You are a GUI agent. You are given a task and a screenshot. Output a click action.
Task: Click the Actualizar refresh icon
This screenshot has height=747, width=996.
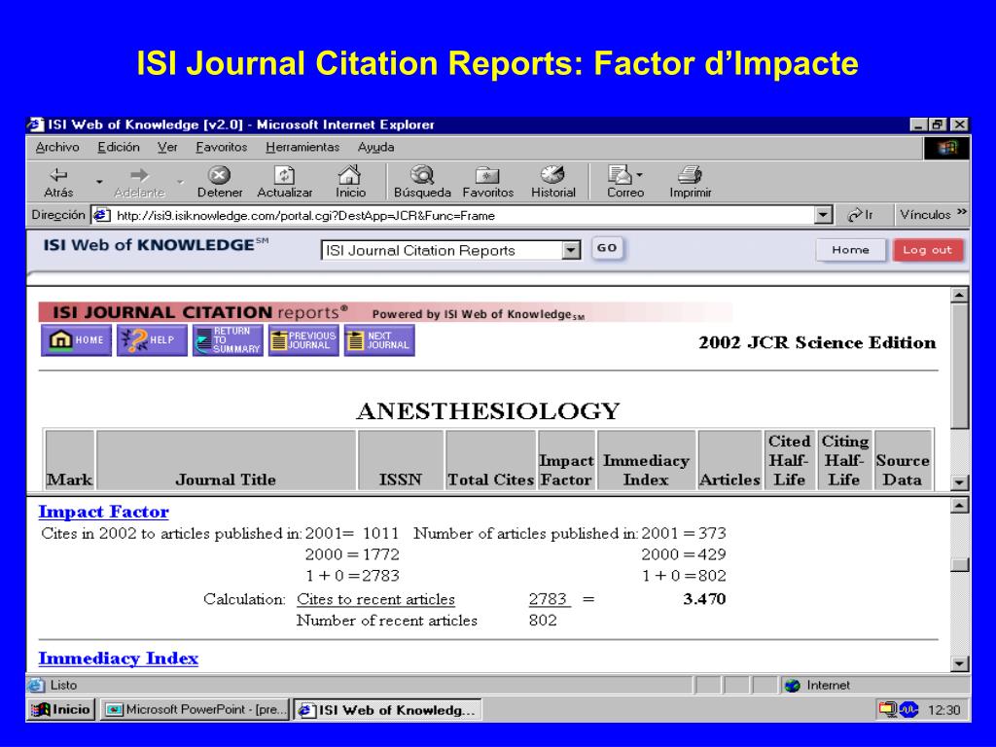(284, 175)
